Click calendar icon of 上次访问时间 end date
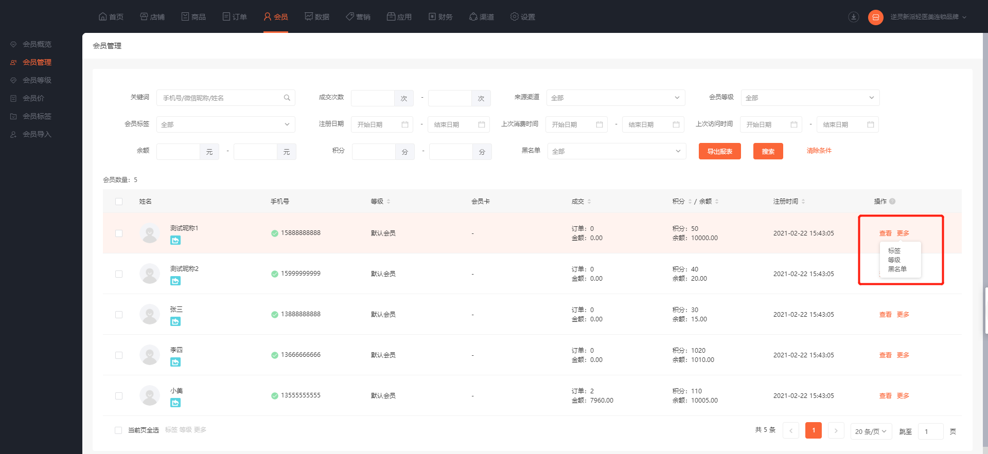The width and height of the screenshot is (988, 454). 871,124
